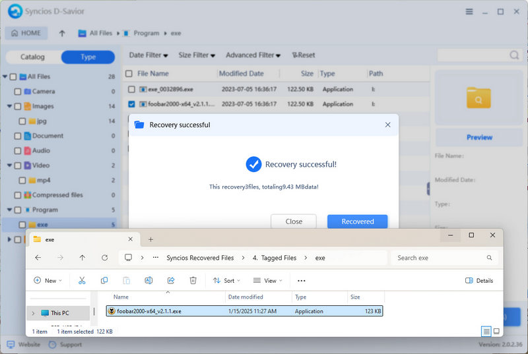Check the Document category checkbox
This screenshot has width=528, height=354.
click(x=18, y=136)
